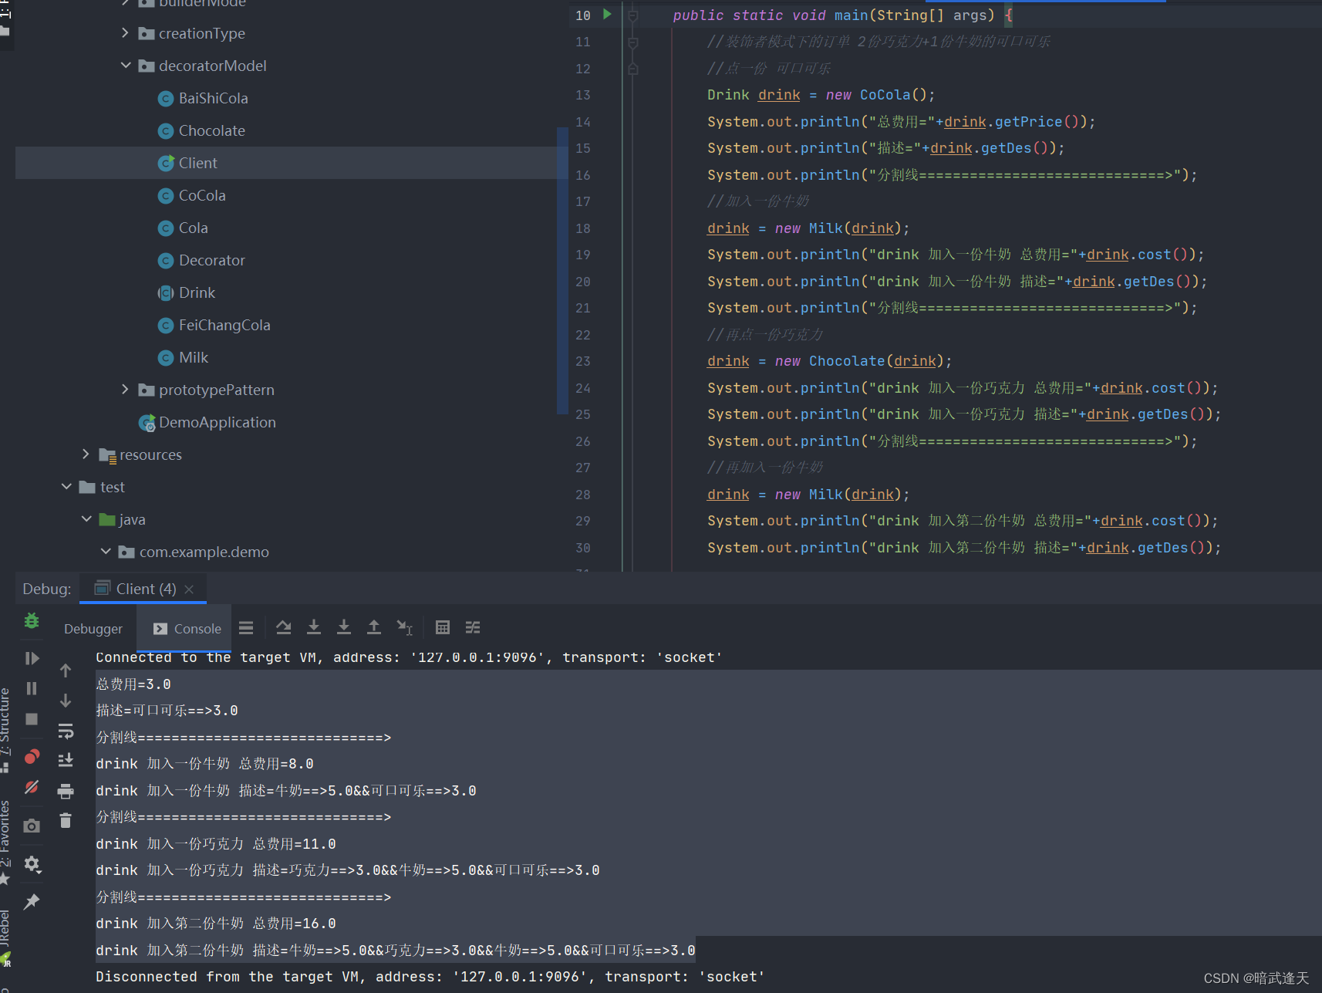The width and height of the screenshot is (1322, 993).
Task: Click 'Connected to the target VM' line
Action: coord(409,657)
